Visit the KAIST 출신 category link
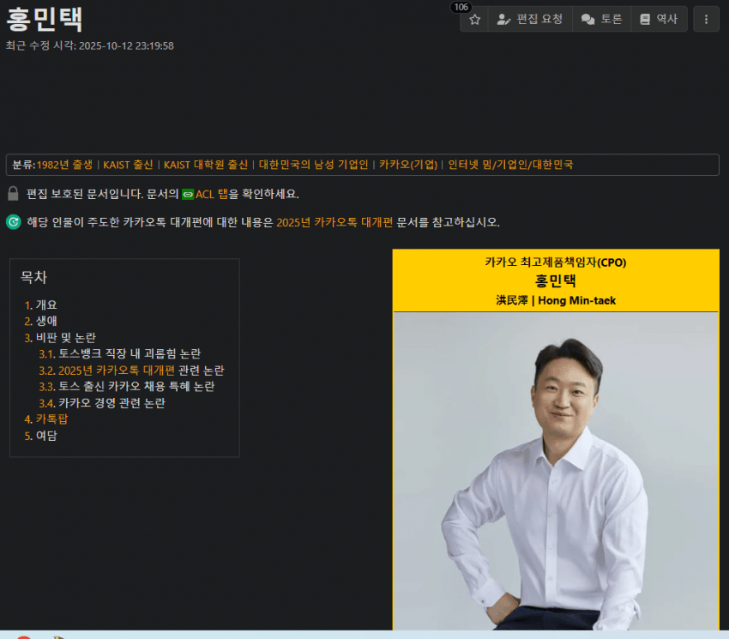 point(129,164)
